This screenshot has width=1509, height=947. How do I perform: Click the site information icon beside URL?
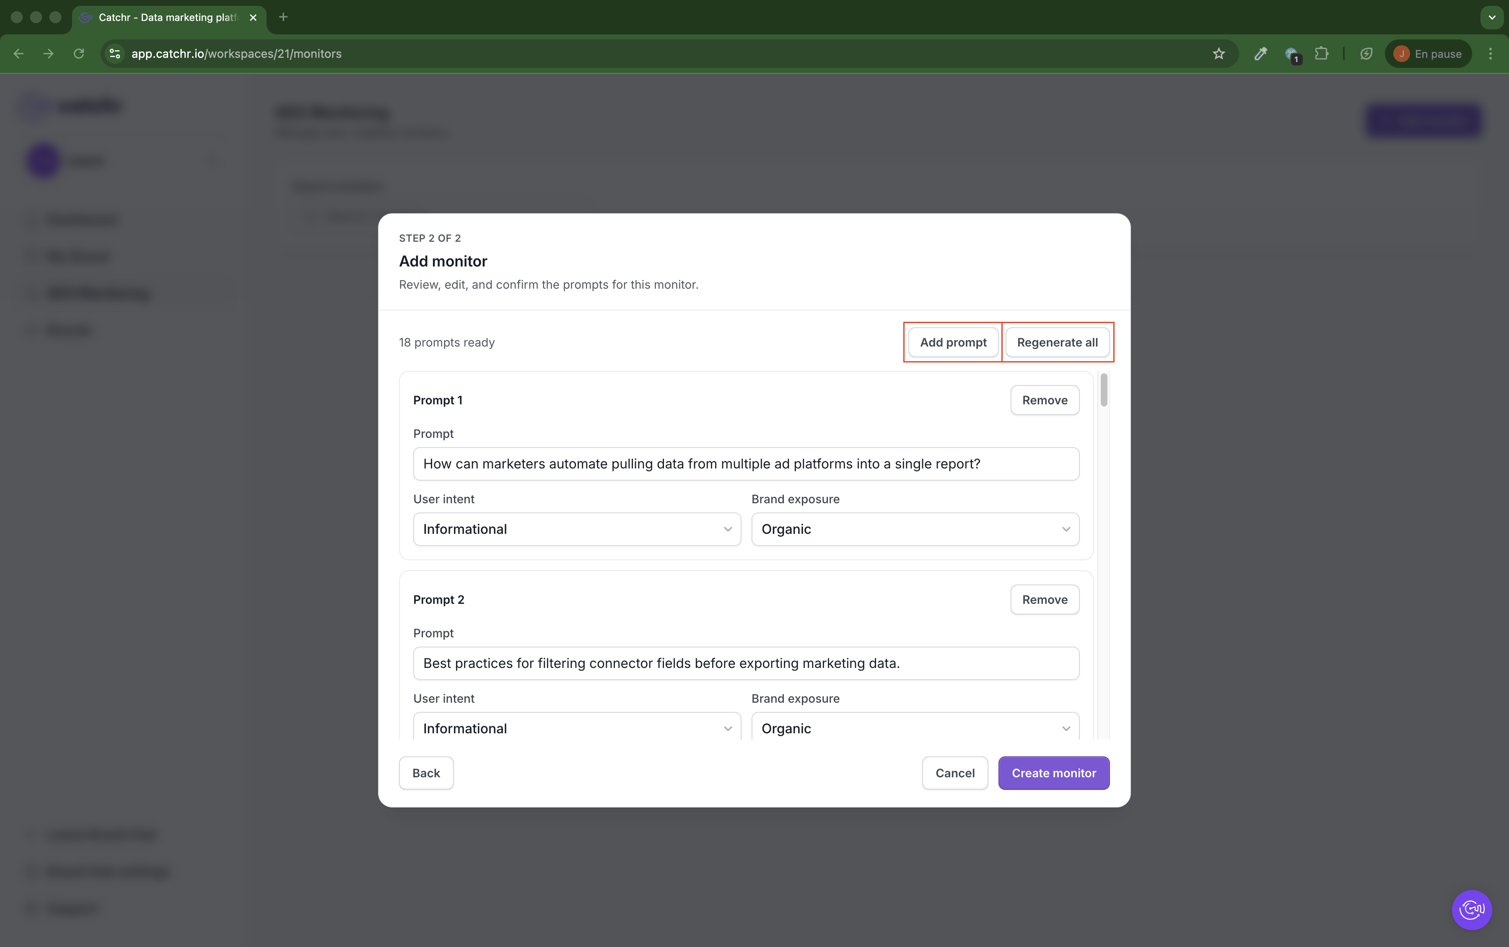tap(114, 54)
